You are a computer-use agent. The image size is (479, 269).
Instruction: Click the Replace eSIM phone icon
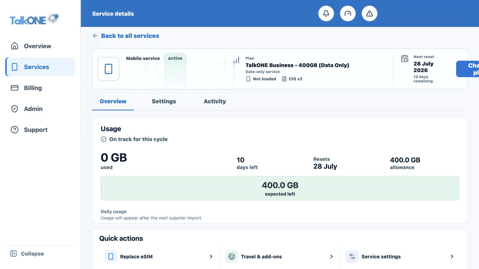[111, 257]
